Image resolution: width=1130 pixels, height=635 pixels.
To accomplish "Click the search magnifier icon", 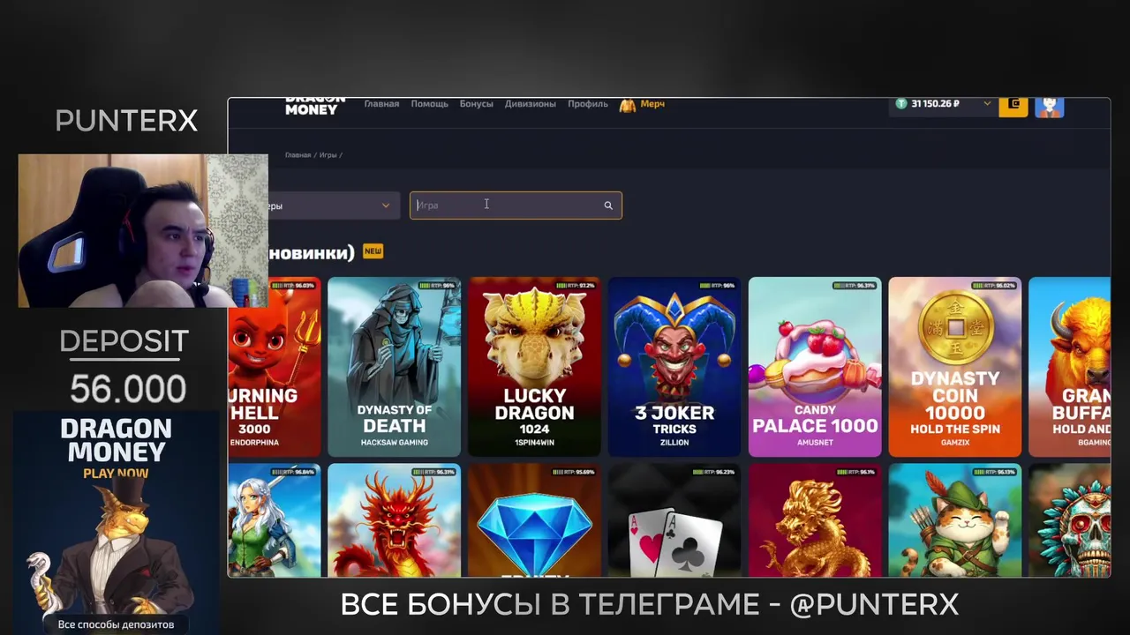I will click(608, 205).
